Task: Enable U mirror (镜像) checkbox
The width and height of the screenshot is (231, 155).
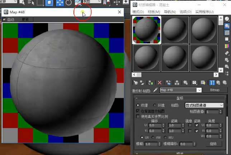Action: 190,125
